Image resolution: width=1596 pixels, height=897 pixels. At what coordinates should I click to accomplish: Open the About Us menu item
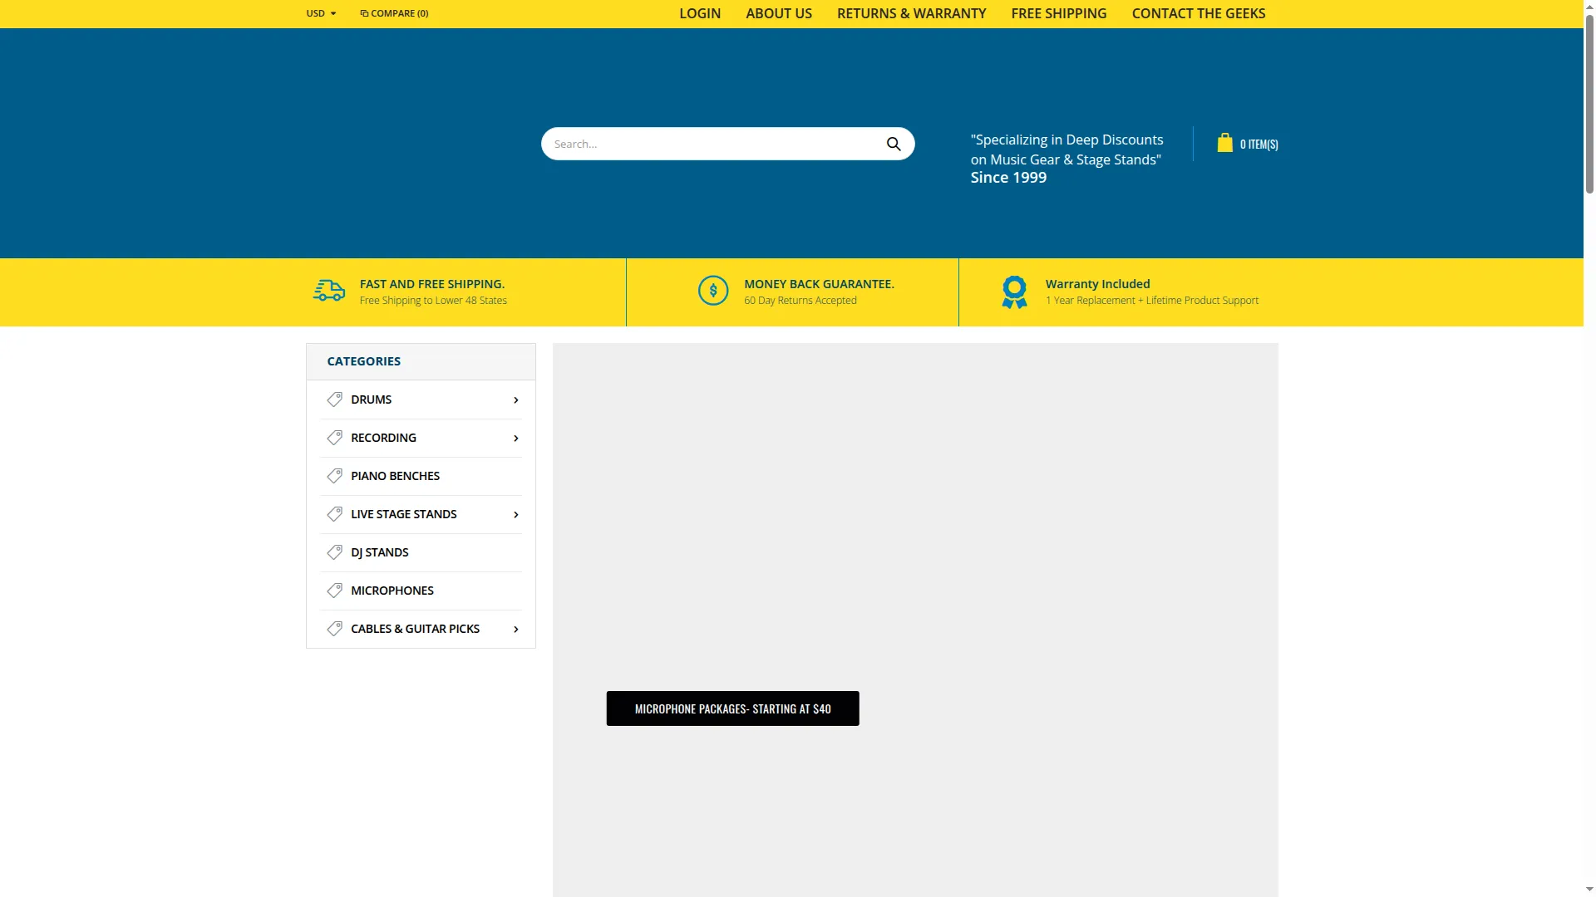(779, 13)
